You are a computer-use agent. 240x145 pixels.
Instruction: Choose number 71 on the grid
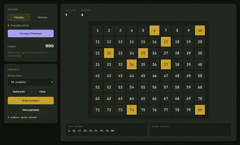pyautogui.click(x=98, y=110)
